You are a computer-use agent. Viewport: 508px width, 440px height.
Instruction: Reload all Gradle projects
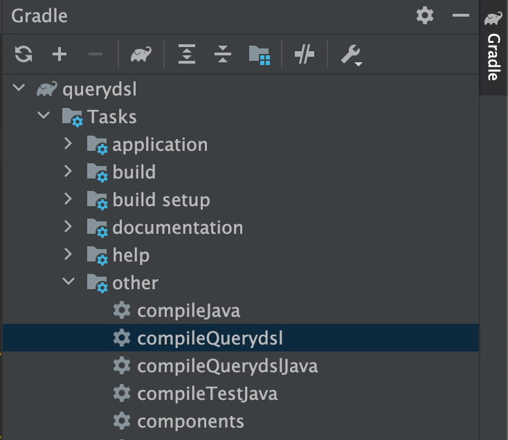pos(24,54)
